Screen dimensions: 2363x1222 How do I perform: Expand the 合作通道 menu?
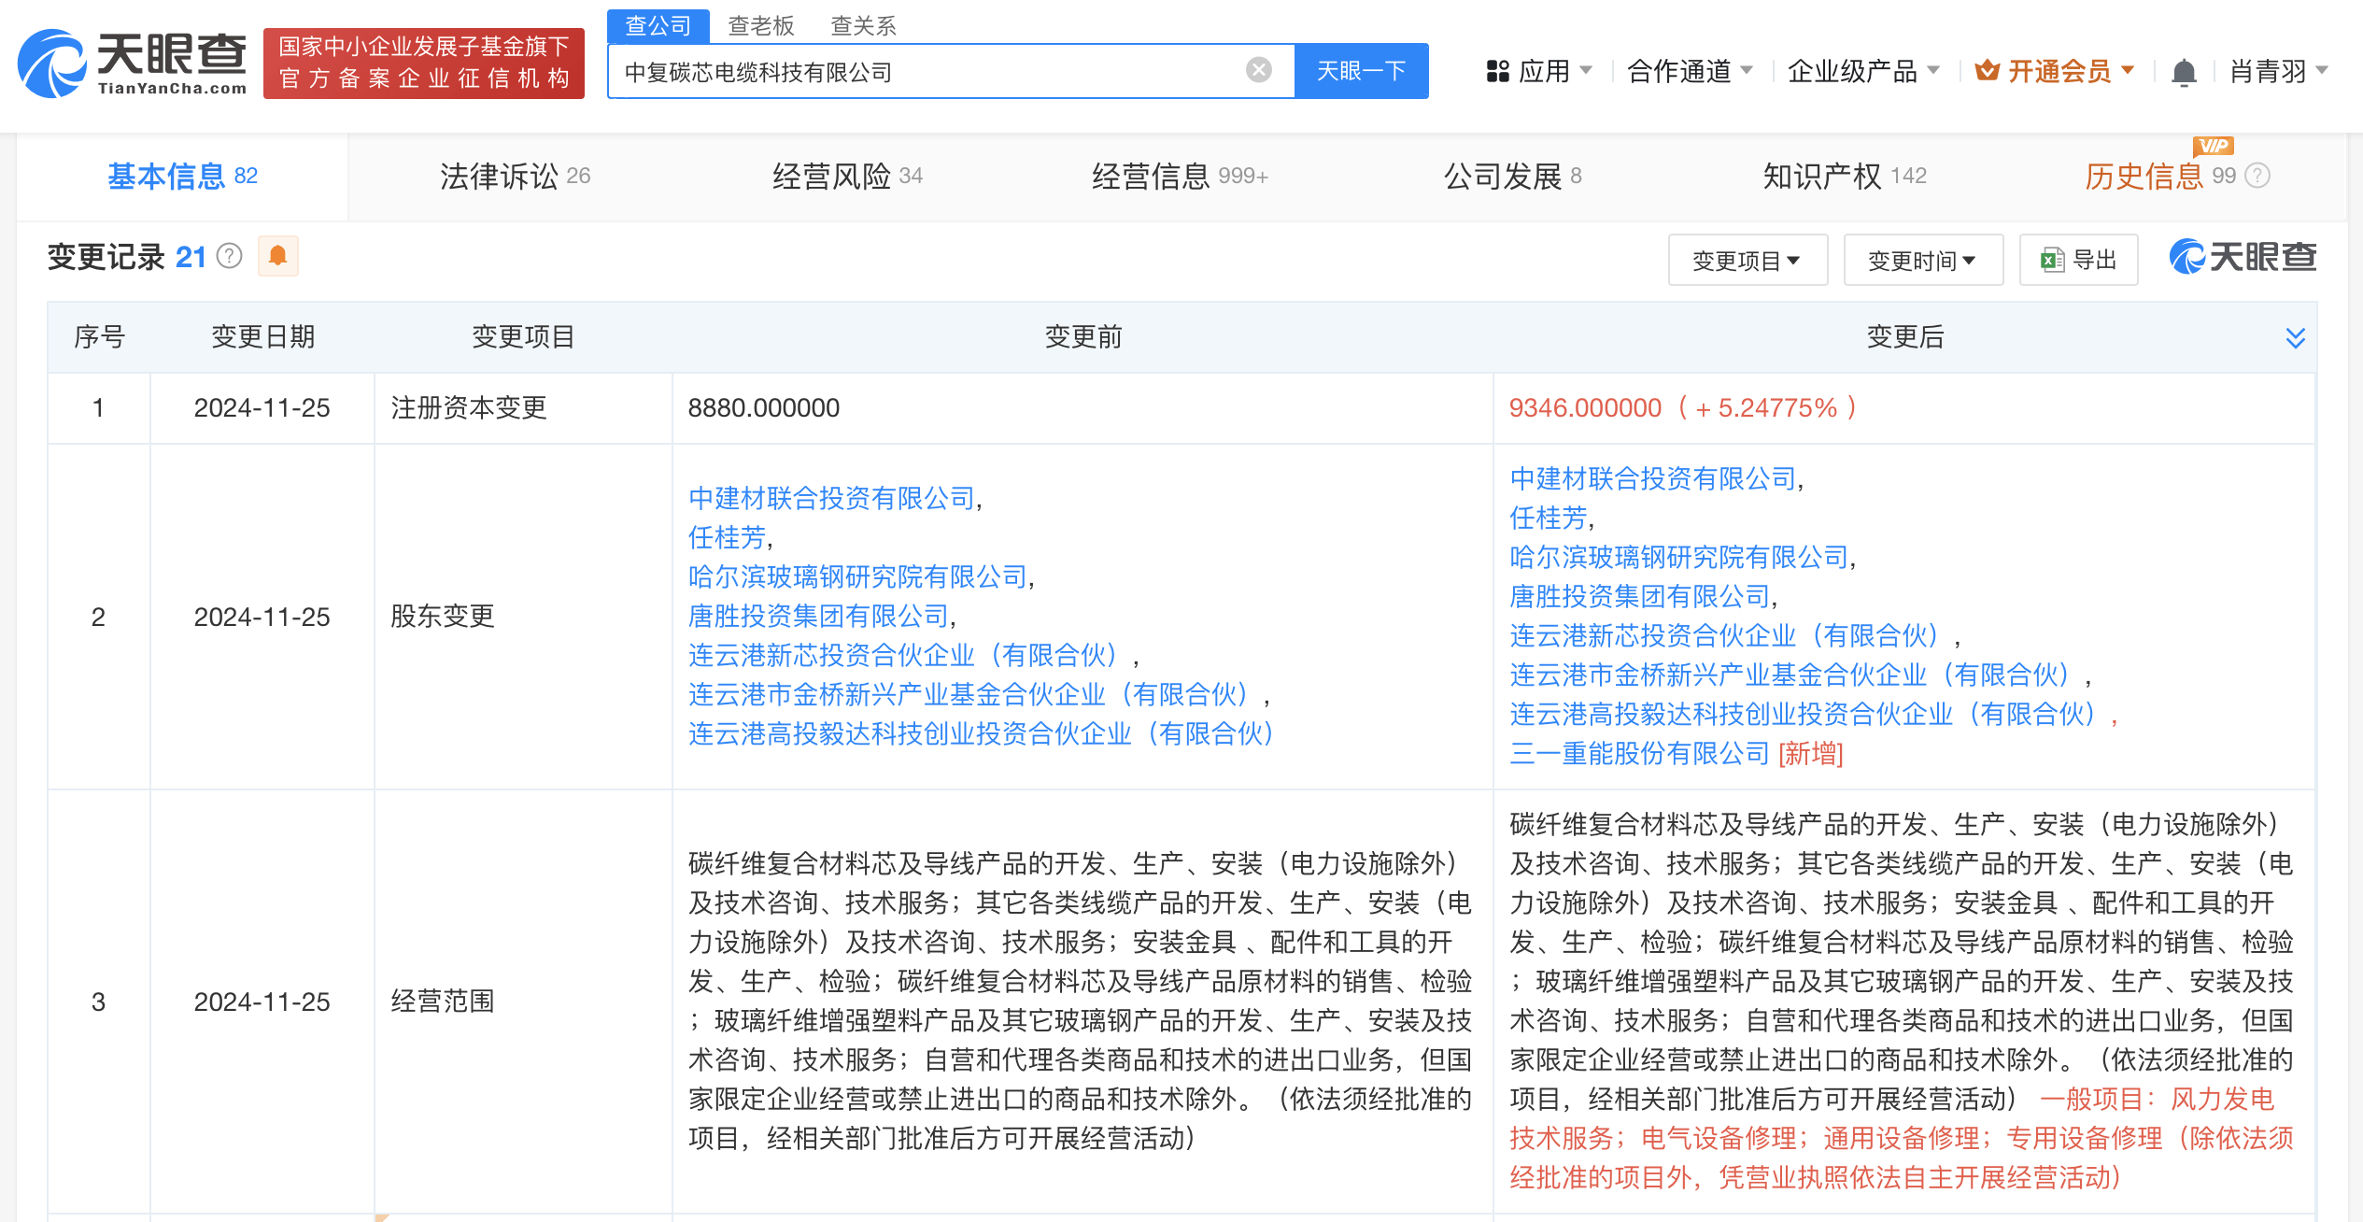[1689, 71]
